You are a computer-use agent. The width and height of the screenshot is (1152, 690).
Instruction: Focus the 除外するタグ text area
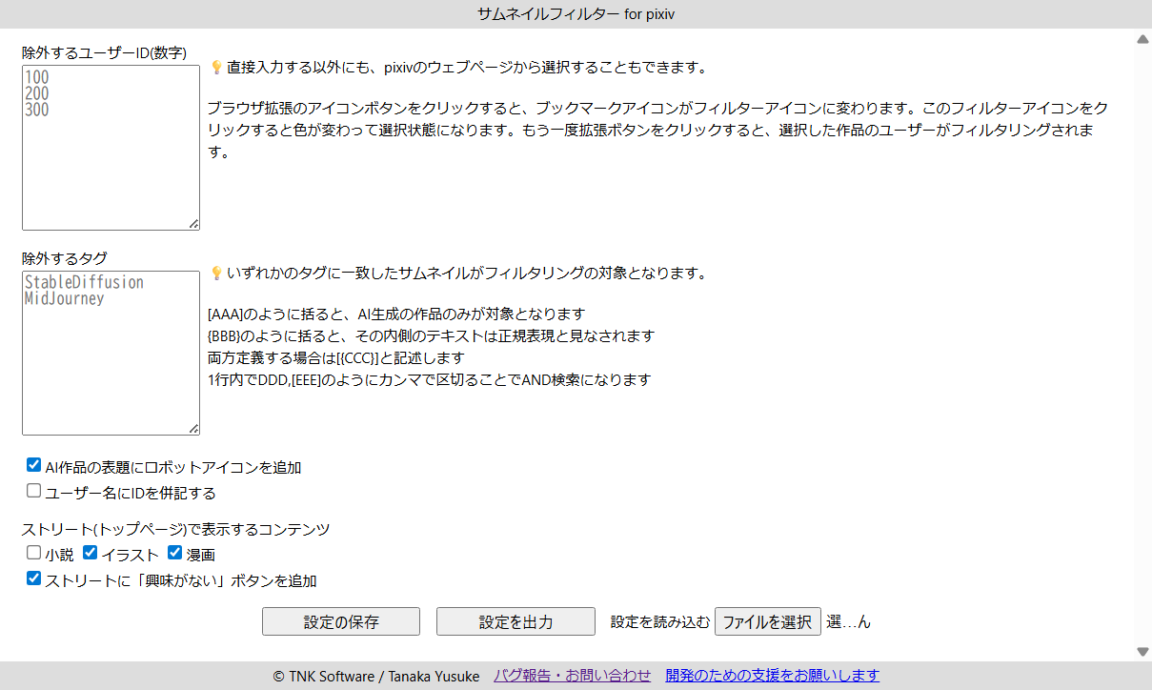pyautogui.click(x=111, y=354)
